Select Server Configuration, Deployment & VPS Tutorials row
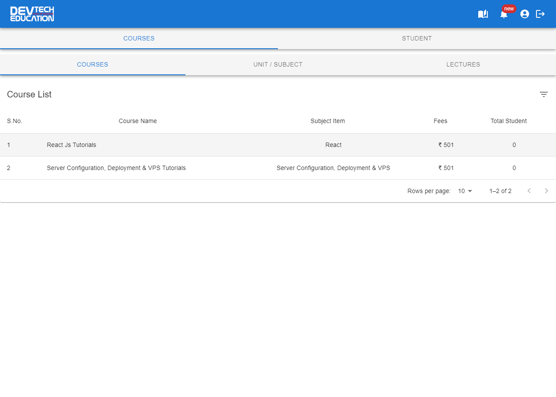The width and height of the screenshot is (556, 397). pyautogui.click(x=278, y=168)
